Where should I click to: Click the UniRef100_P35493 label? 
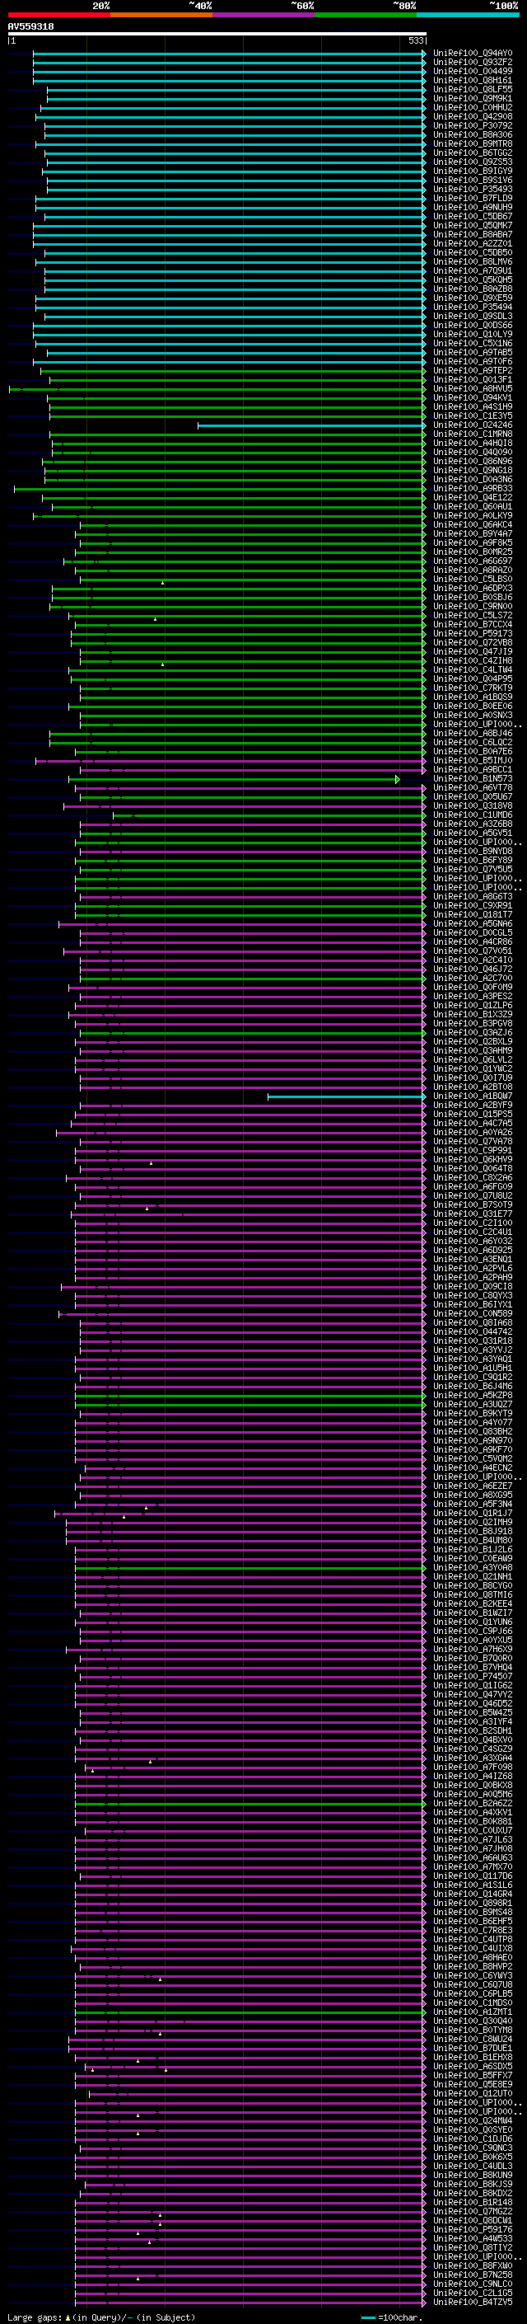[x=473, y=190]
